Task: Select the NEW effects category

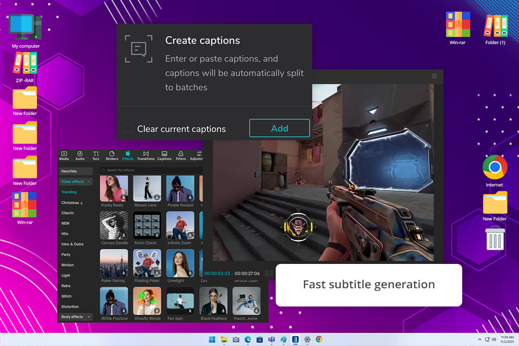Action: (65, 223)
